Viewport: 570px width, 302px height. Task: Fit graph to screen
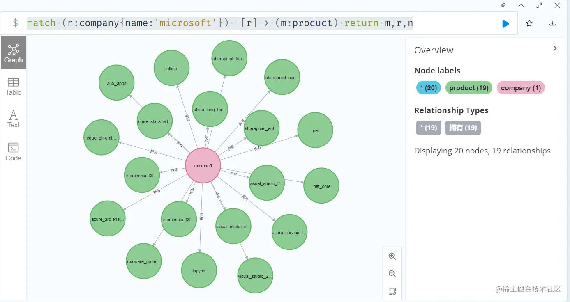click(392, 291)
